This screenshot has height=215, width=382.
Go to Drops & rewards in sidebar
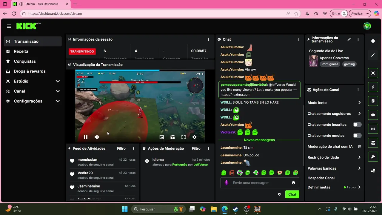33,71
